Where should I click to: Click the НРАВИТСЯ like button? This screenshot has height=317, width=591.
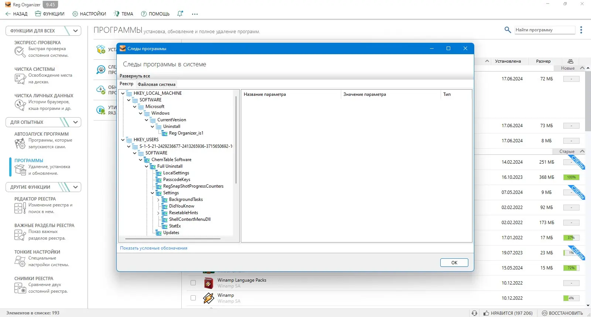(x=508, y=313)
